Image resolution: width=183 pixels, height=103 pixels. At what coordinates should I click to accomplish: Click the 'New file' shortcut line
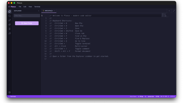pos(66,23)
